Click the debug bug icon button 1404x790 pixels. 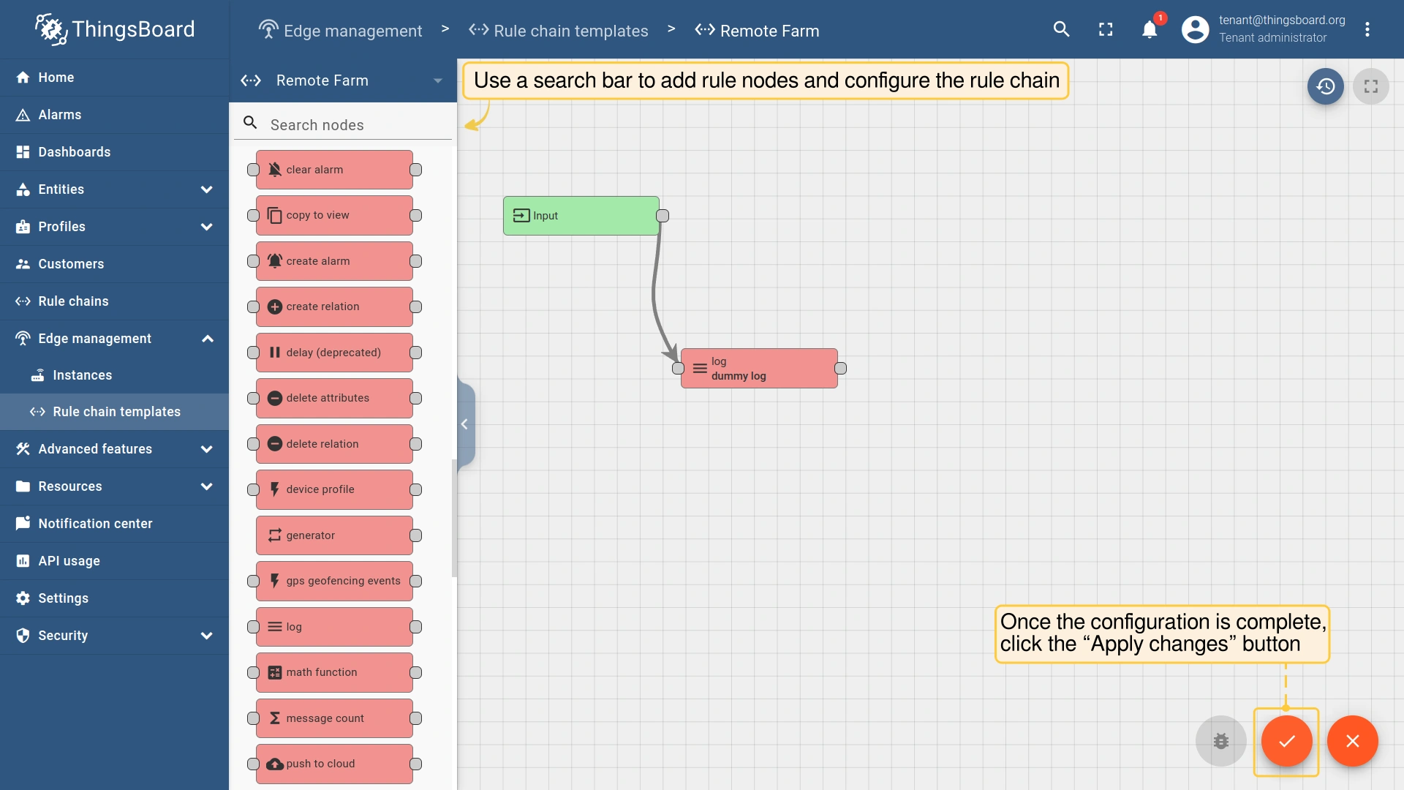1220,741
